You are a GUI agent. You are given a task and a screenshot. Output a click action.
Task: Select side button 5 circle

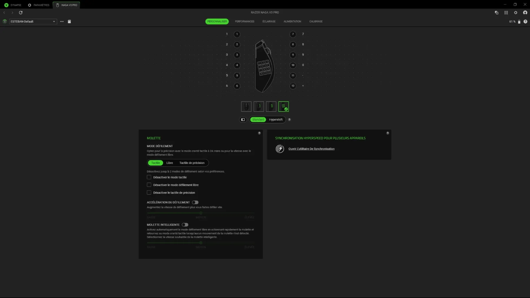click(237, 76)
